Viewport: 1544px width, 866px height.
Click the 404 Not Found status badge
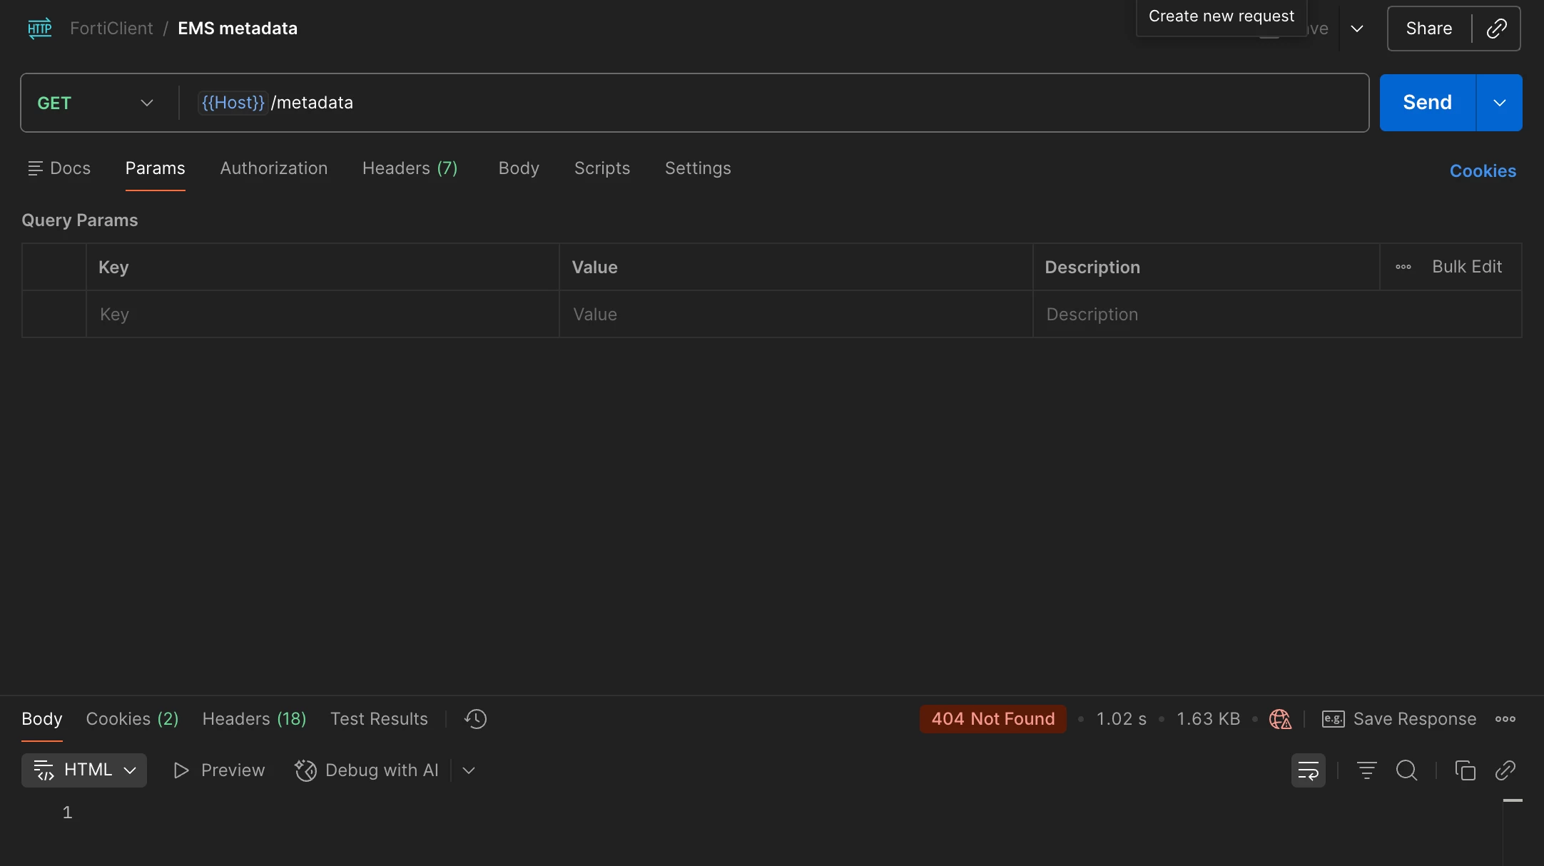[993, 719]
